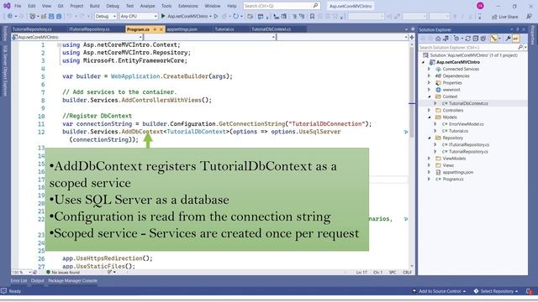Viewport: 538px width, 302px height.
Task: Toggle Show All Files in Solution Explorer
Action: tap(483, 39)
